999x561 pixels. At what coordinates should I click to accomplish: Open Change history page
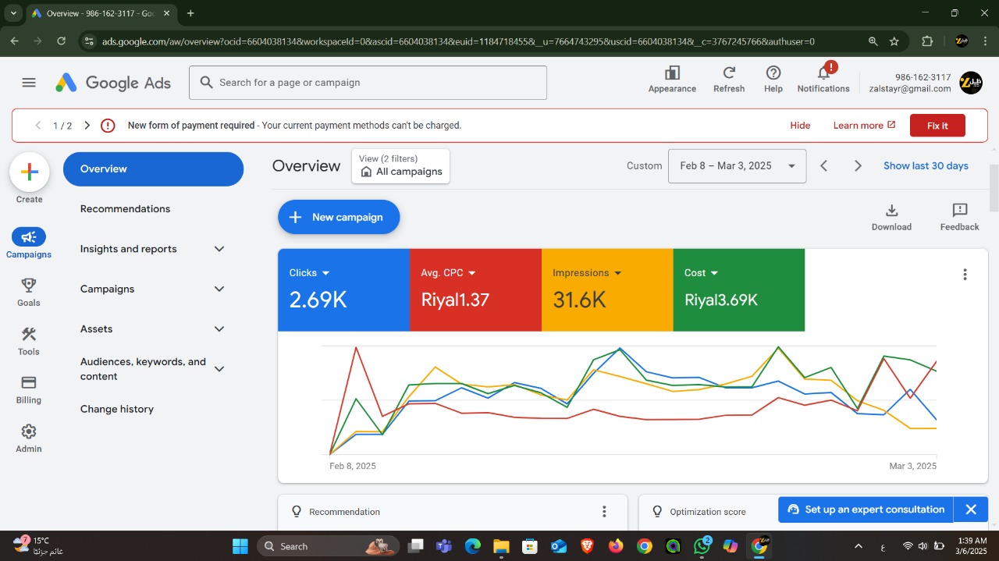pyautogui.click(x=117, y=409)
